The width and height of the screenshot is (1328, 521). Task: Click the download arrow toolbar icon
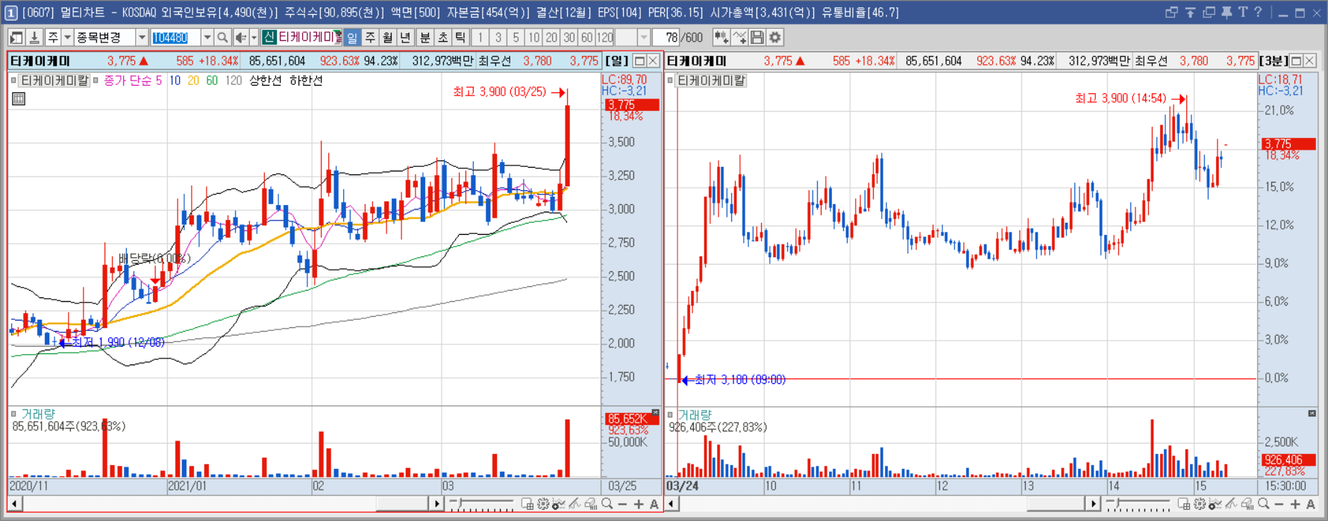pos(34,37)
